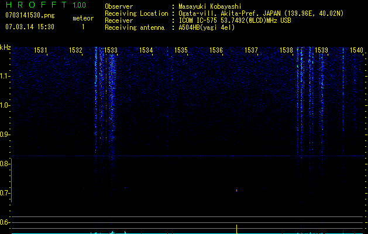Click the 1537 time axis label

pos(251,50)
